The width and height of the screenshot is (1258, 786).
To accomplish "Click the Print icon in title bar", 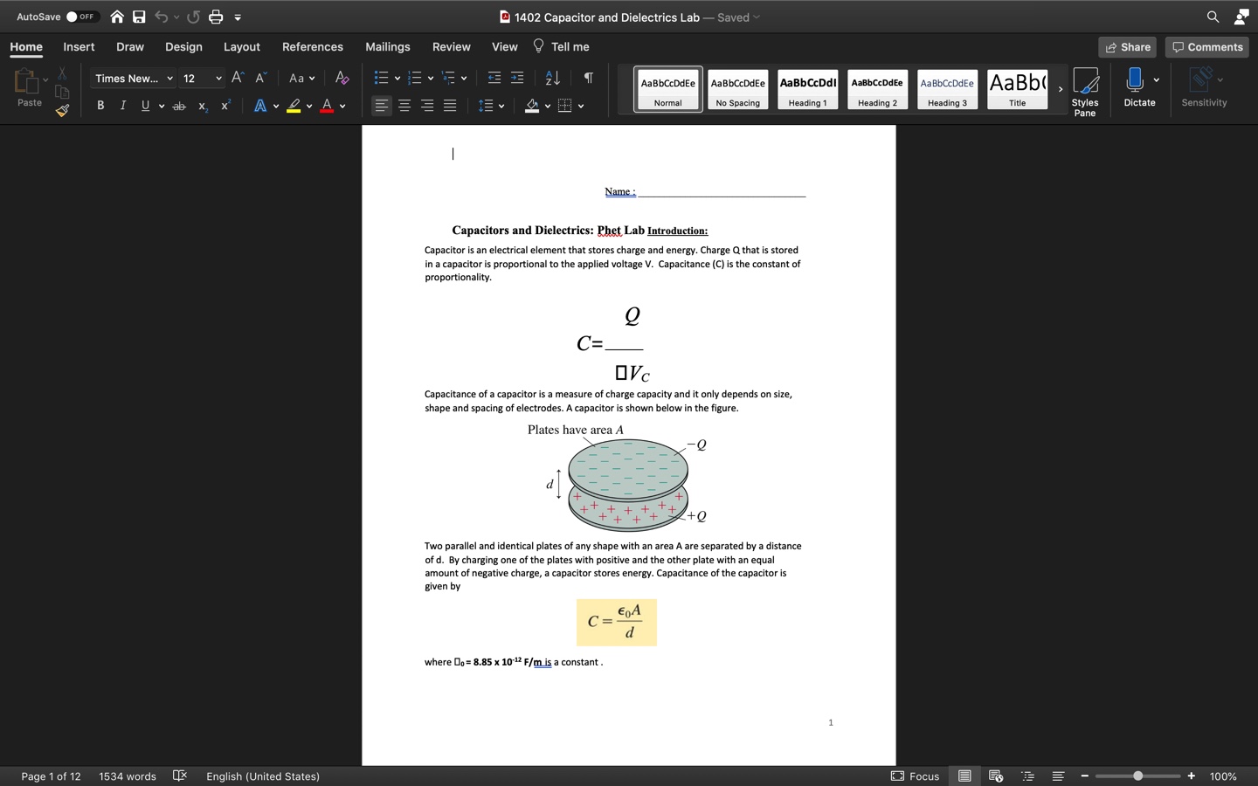I will [216, 17].
